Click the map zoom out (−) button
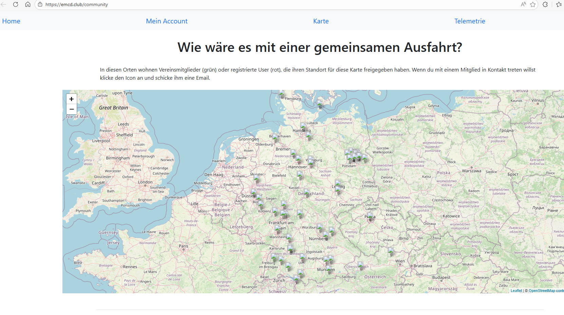The width and height of the screenshot is (564, 315). coord(71,109)
